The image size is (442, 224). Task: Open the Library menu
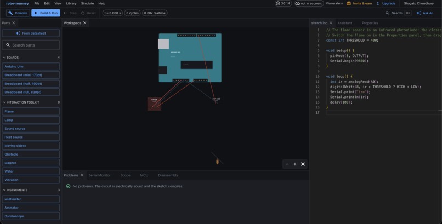pos(71,4)
